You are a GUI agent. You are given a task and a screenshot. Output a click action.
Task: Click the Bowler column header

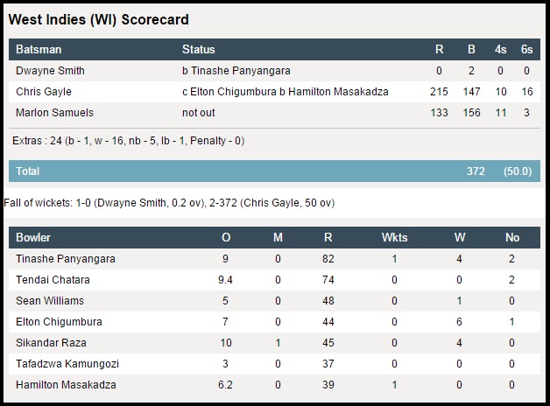(33, 237)
